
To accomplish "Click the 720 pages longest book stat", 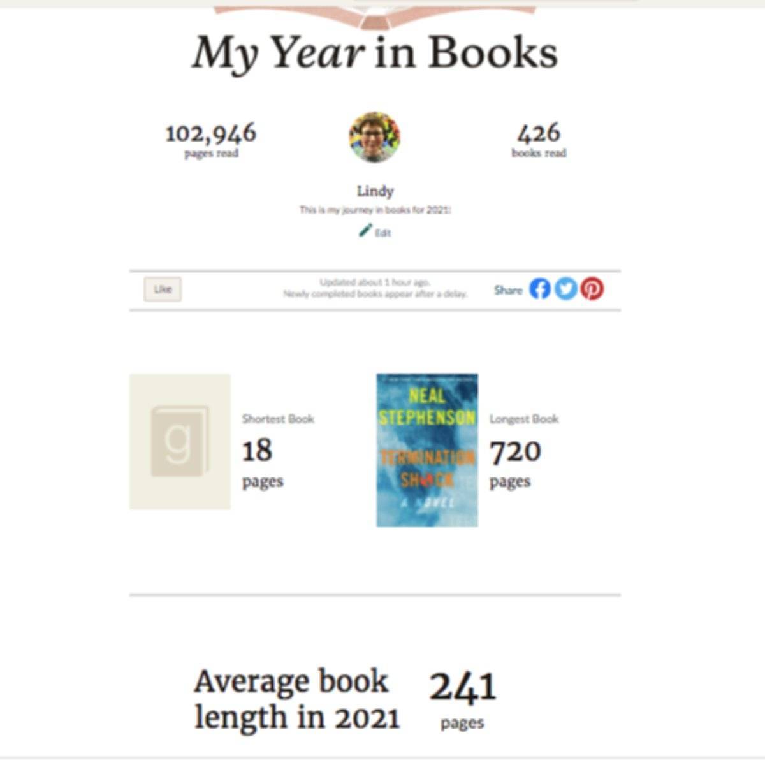I will [516, 452].
